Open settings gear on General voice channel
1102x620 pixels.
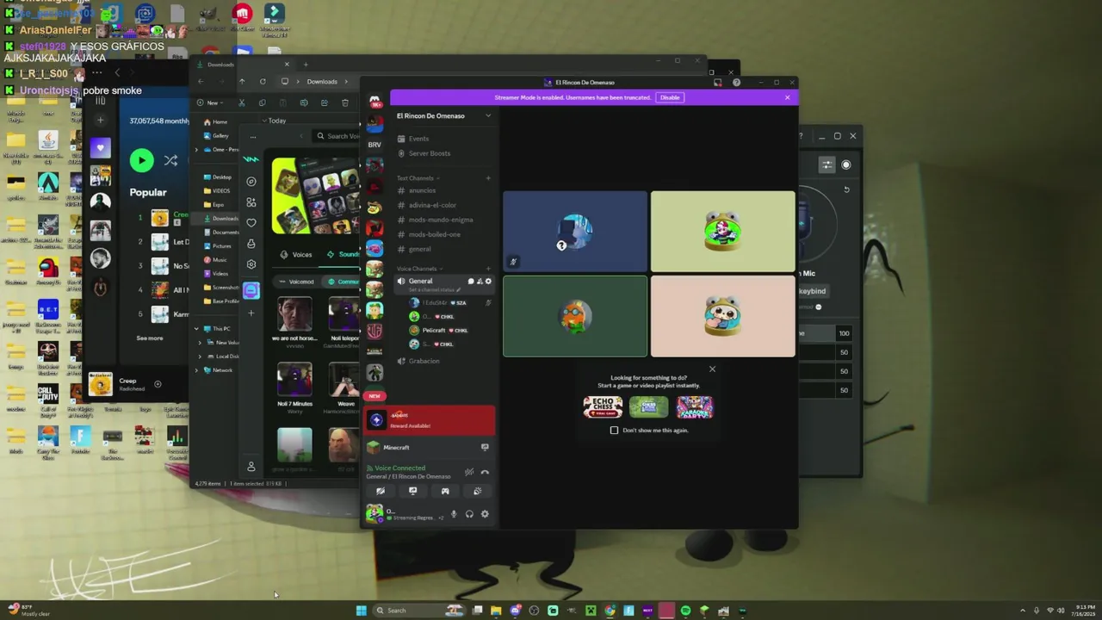click(x=488, y=282)
